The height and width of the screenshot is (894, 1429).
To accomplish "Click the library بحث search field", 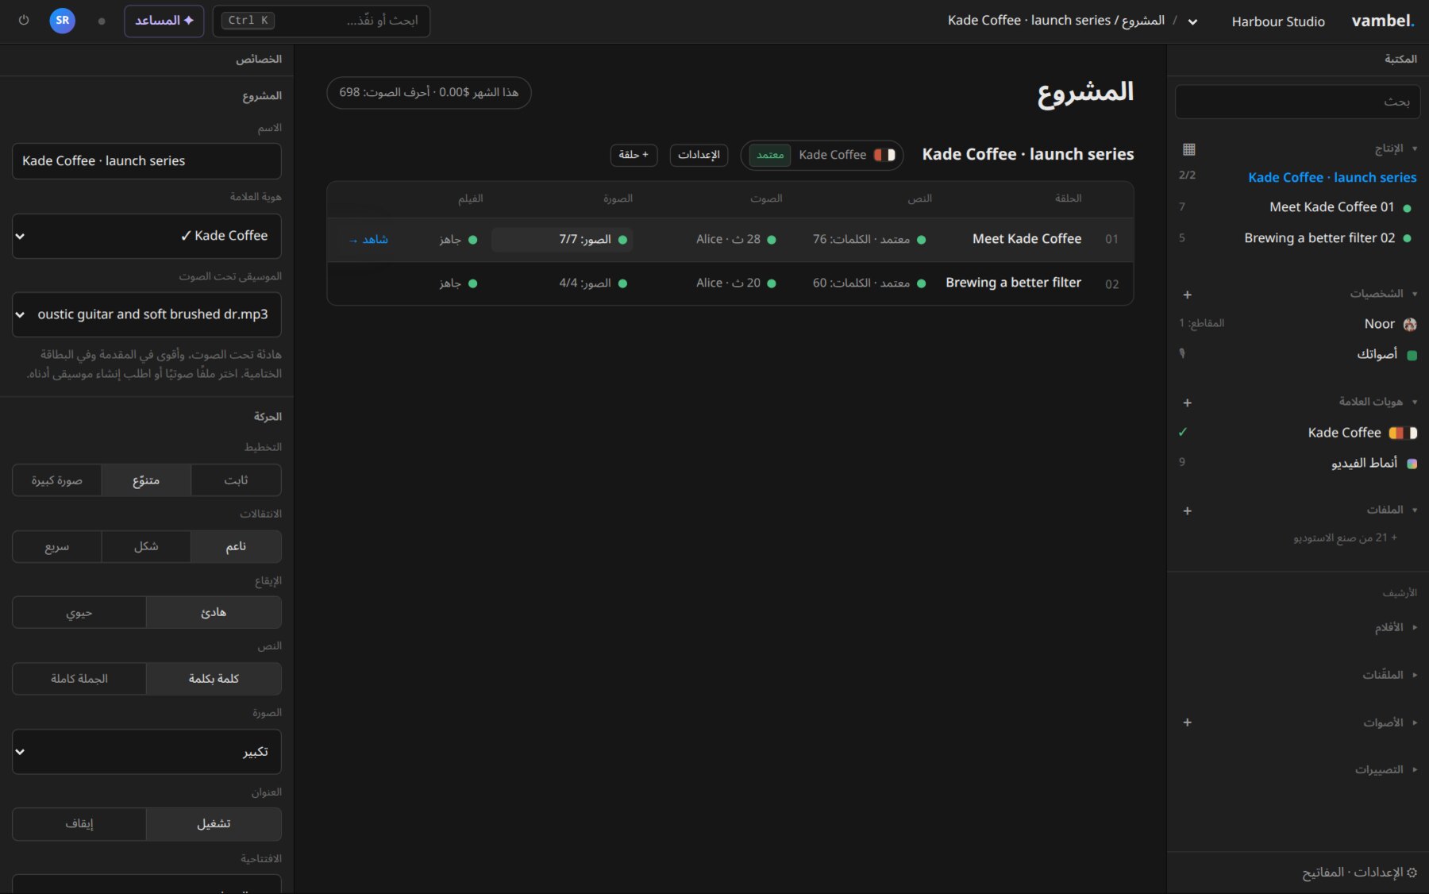I will point(1297,102).
